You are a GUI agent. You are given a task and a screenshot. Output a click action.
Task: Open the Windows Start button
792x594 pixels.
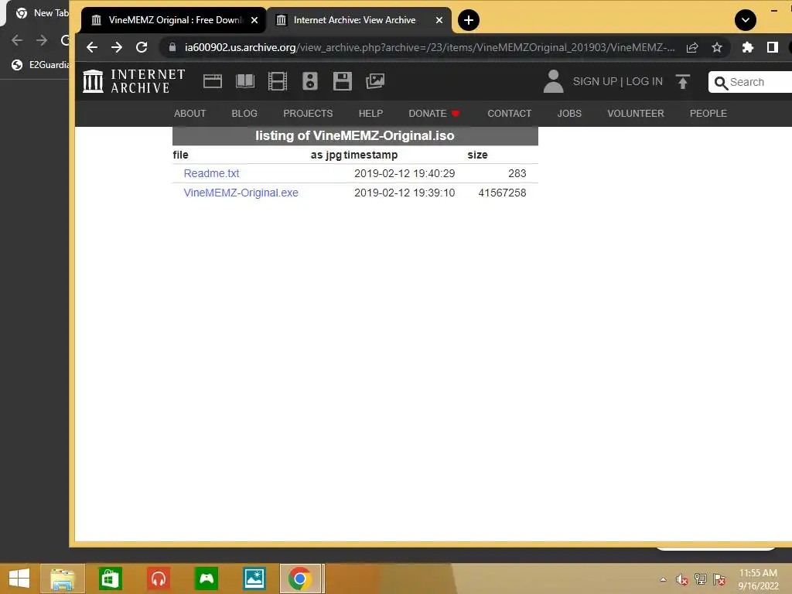point(19,579)
